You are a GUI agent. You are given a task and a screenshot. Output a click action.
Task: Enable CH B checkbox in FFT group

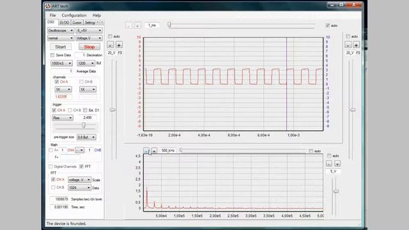pyautogui.click(x=53, y=187)
